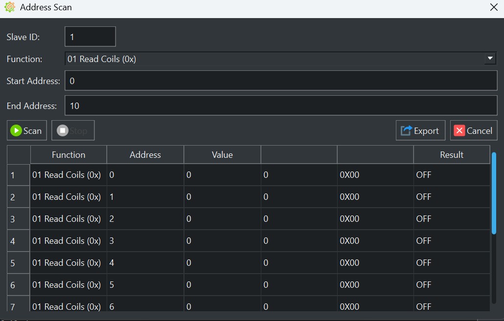Click the End Address input showing 10

tap(281, 105)
